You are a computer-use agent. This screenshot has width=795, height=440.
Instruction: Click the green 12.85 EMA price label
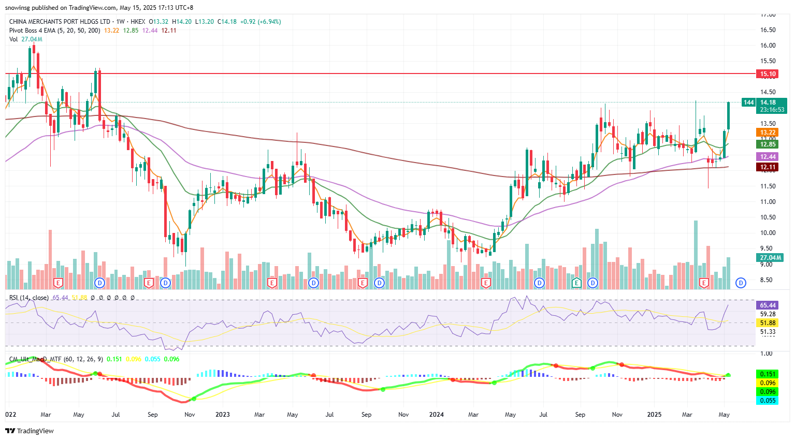tap(768, 144)
